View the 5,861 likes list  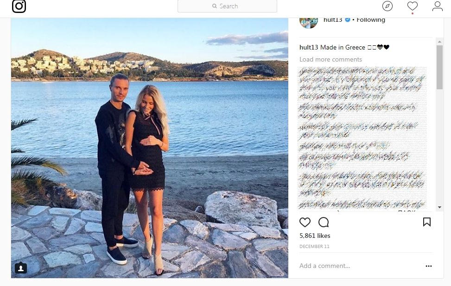(x=315, y=236)
